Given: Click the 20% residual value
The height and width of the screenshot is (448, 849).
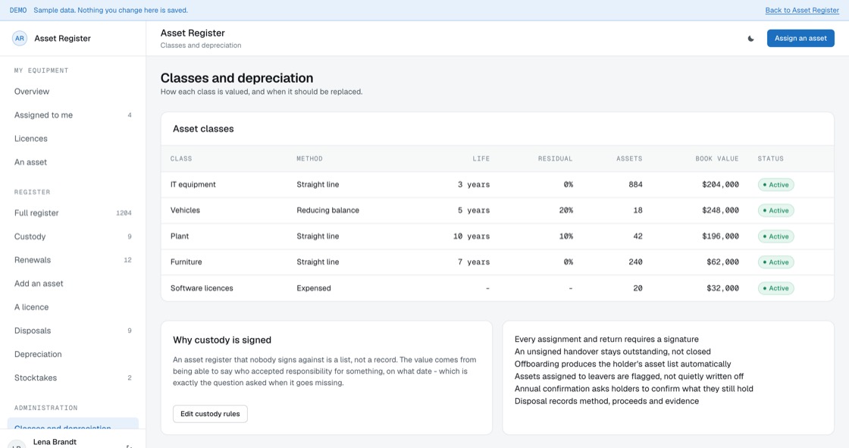Looking at the screenshot, I should coord(565,210).
